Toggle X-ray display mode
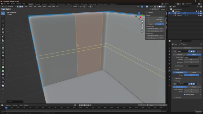This screenshot has height=114, width=203. (x=155, y=7)
